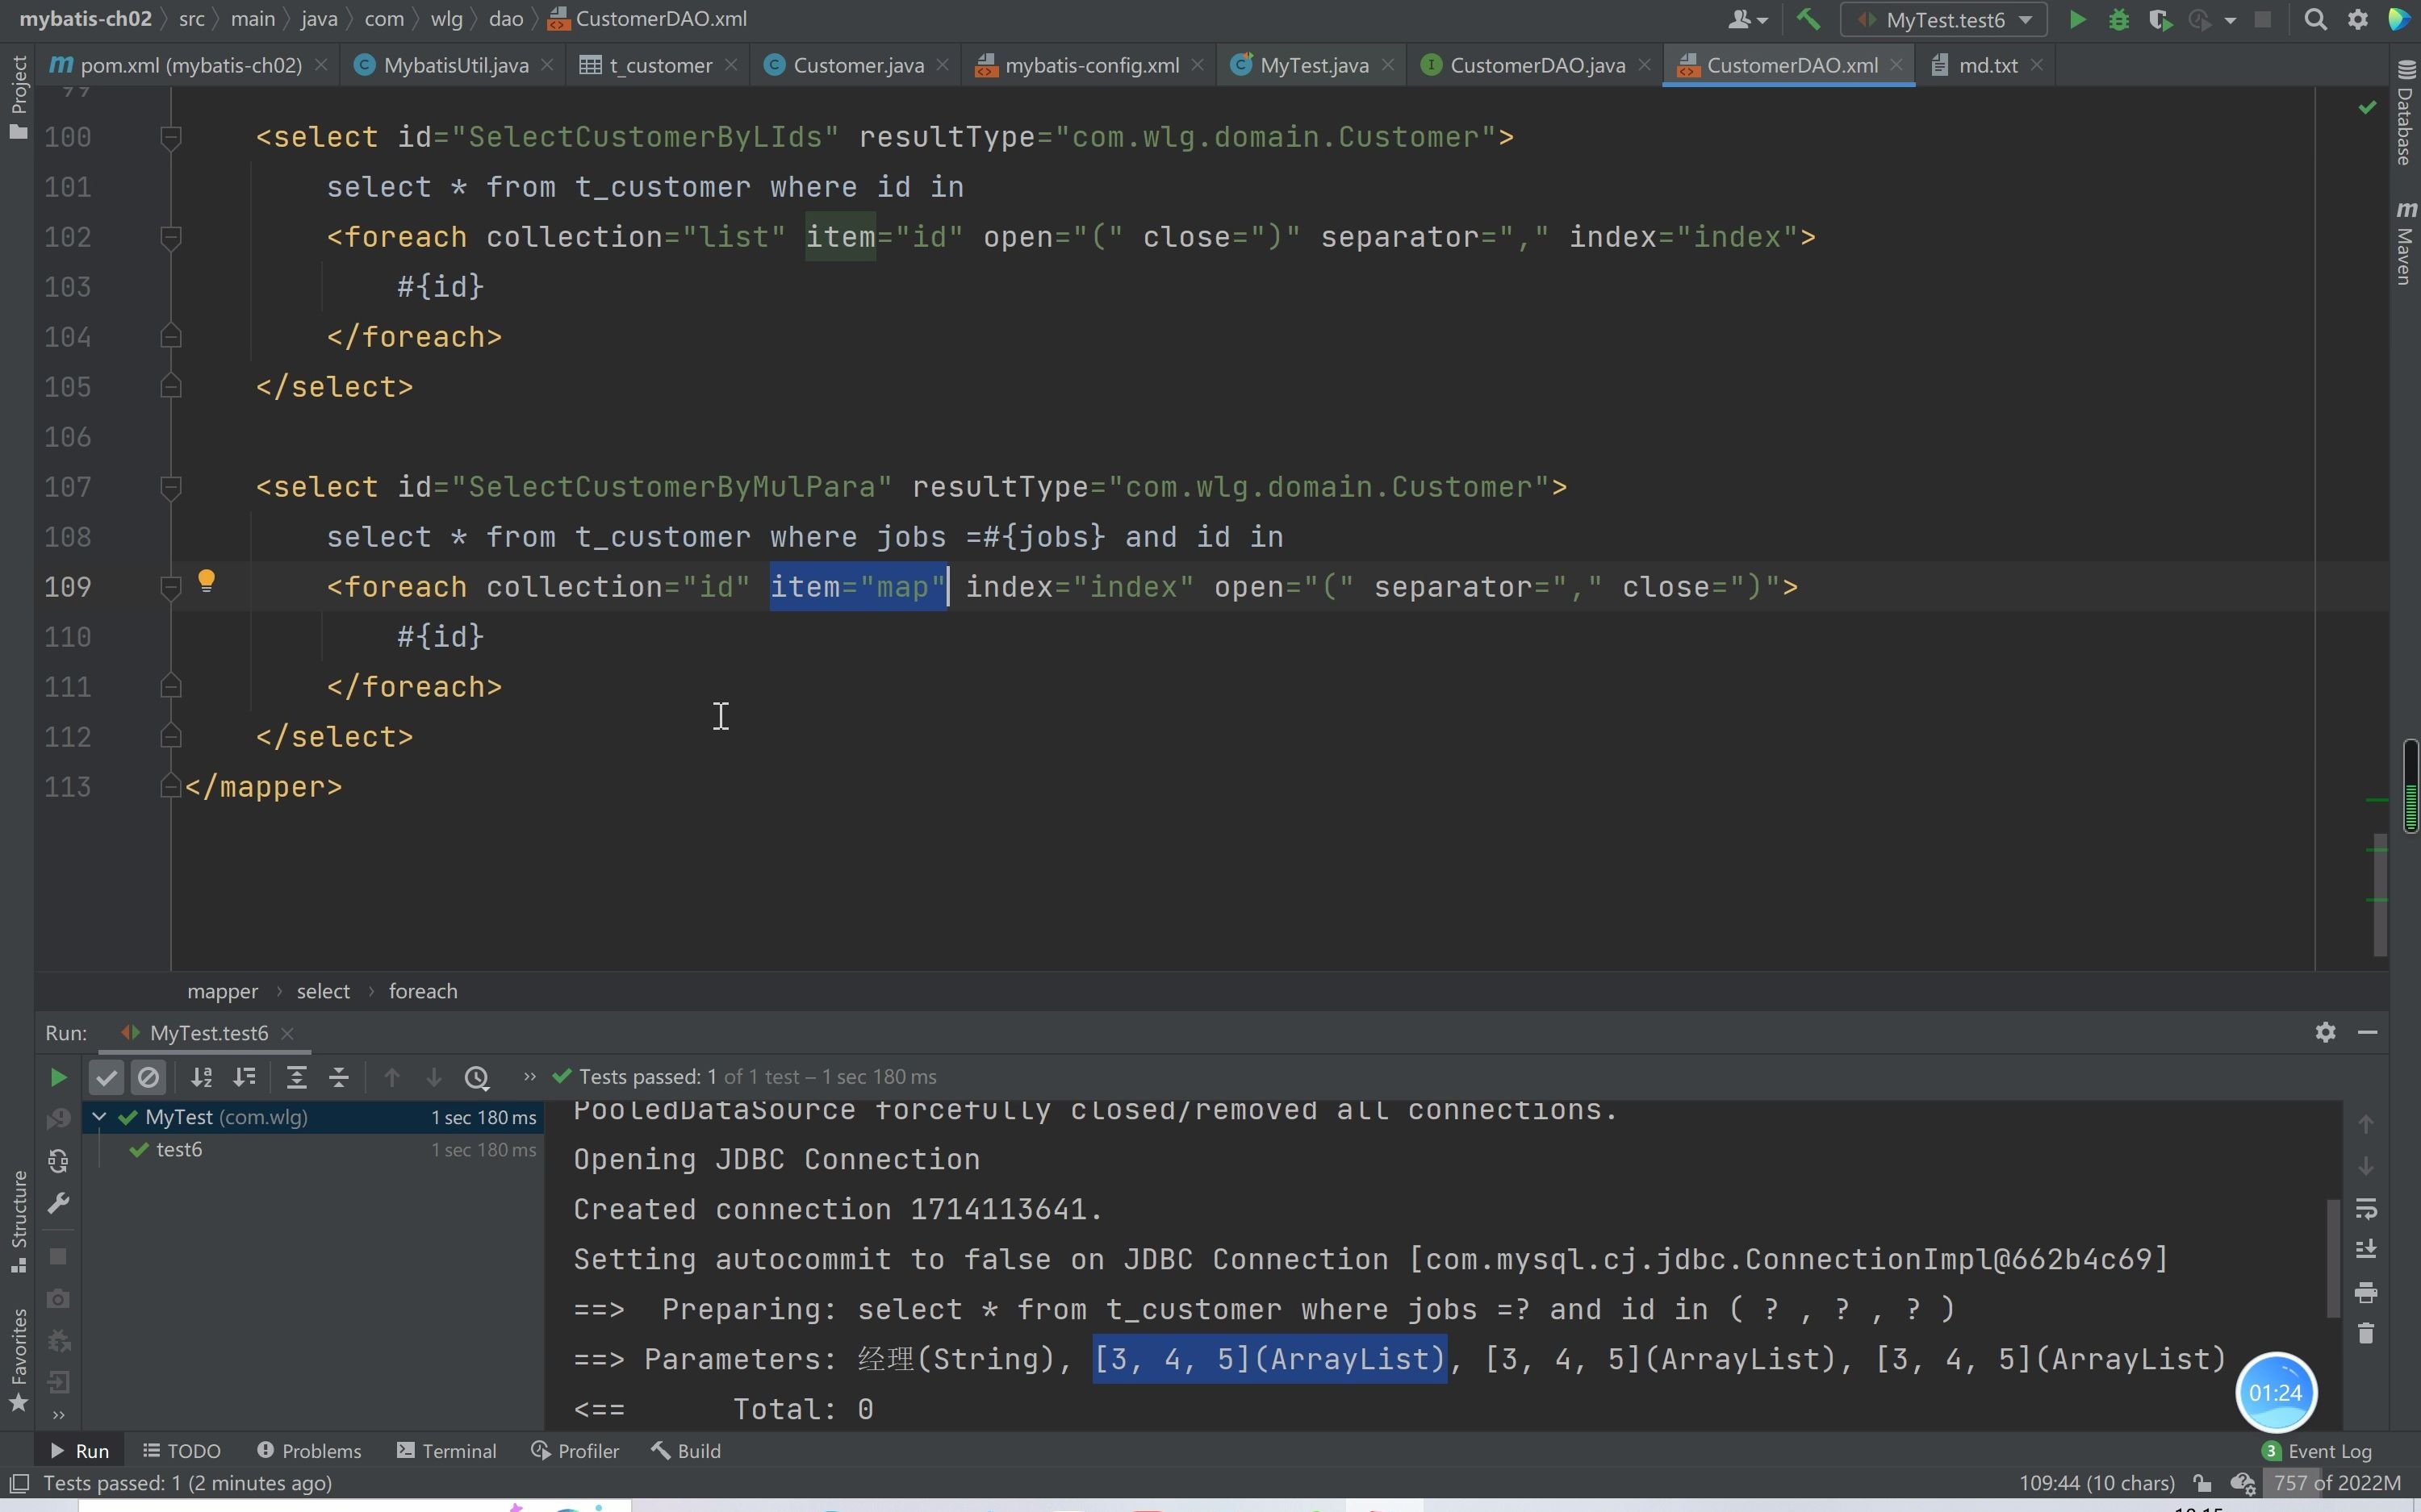Expand more Run toolbar actions chevron
Viewport: 2421px width, 1512px height.
[529, 1077]
